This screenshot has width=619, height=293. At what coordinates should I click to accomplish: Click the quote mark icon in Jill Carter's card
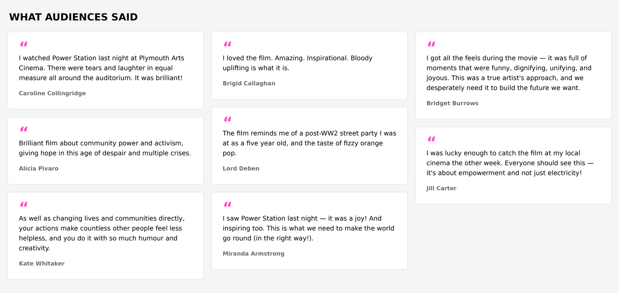coord(431,139)
